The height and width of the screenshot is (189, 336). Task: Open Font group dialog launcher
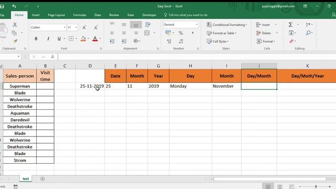(101, 49)
